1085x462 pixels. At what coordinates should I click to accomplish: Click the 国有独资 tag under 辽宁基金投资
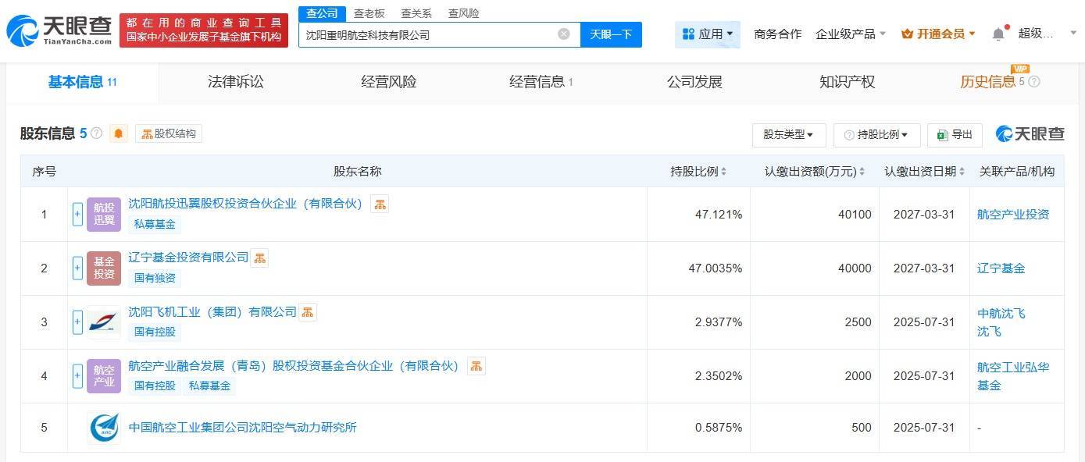(x=155, y=278)
